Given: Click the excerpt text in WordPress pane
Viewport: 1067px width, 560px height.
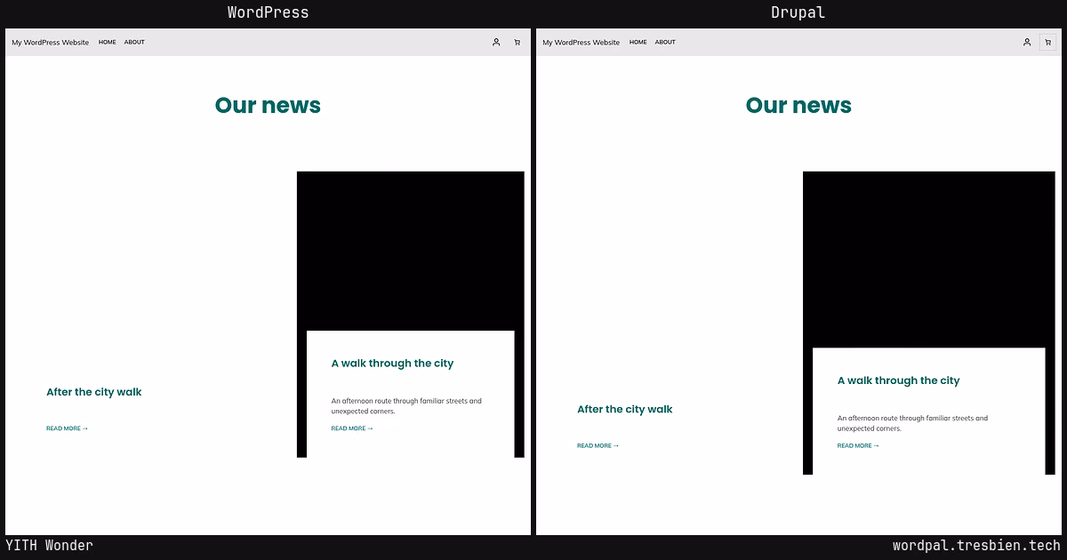Looking at the screenshot, I should pos(406,406).
